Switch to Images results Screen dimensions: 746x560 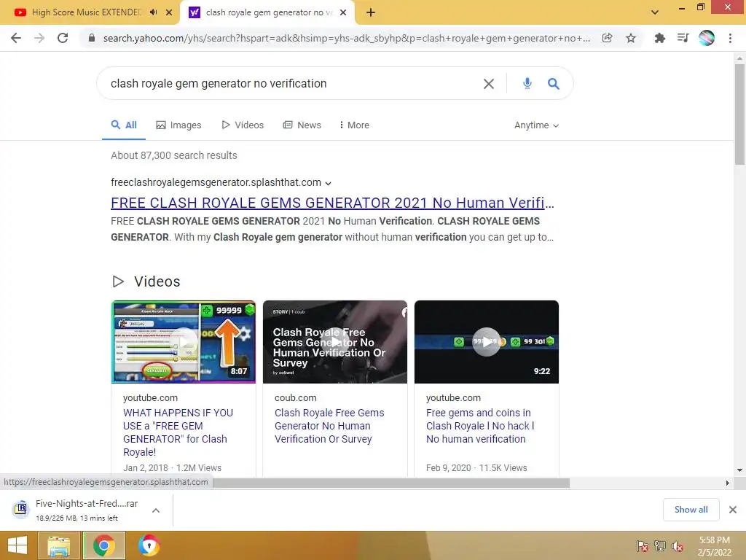[179, 125]
